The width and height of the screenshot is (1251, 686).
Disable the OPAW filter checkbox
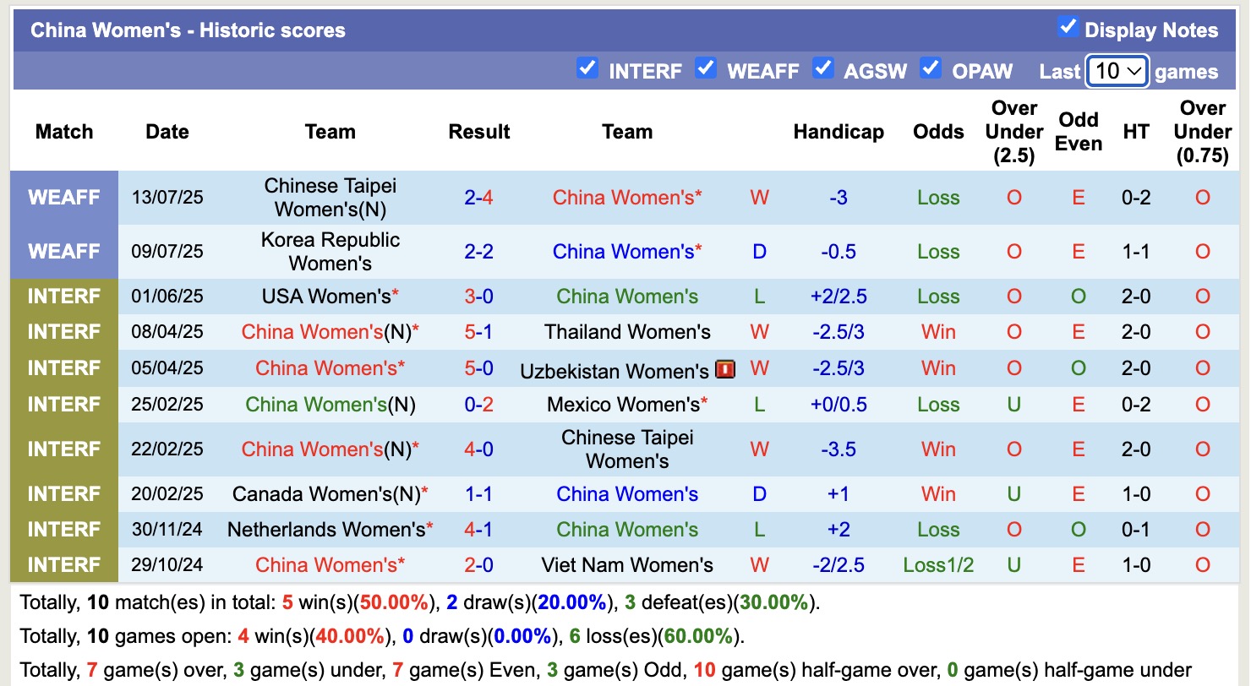click(x=931, y=68)
